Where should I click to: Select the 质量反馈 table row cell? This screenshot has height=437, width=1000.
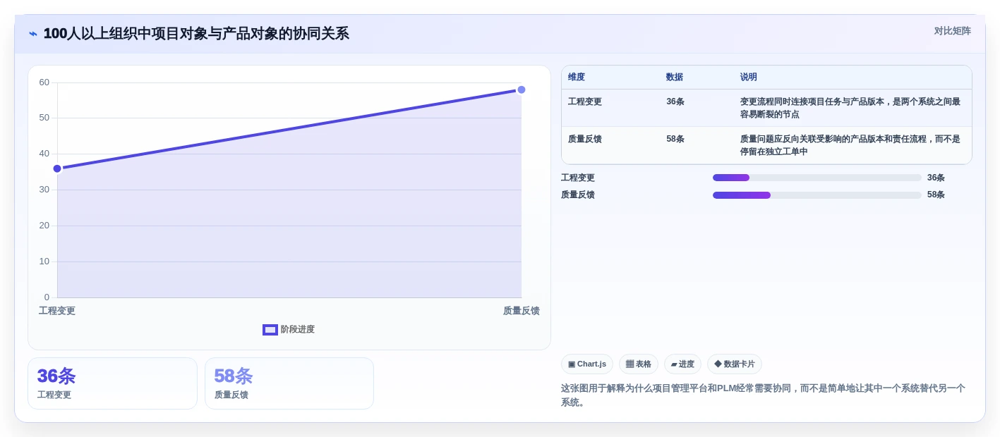pos(585,139)
